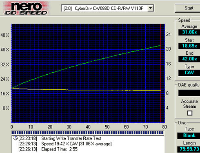The image size is (200, 153).
Task: Select the CyberDrv CW088D drive combo box
Action: [x=107, y=8]
